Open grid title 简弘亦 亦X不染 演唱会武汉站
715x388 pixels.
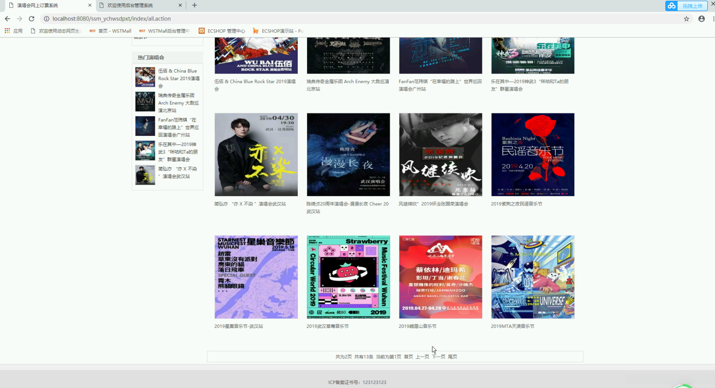(x=250, y=204)
